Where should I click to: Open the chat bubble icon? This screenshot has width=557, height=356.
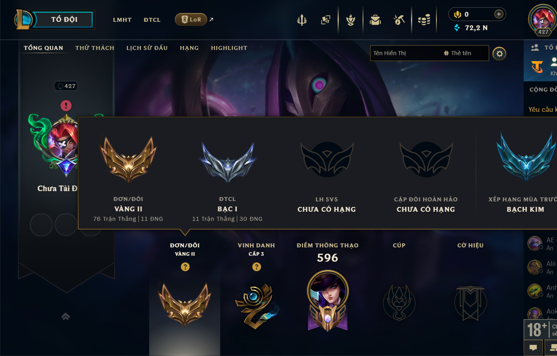(533, 348)
